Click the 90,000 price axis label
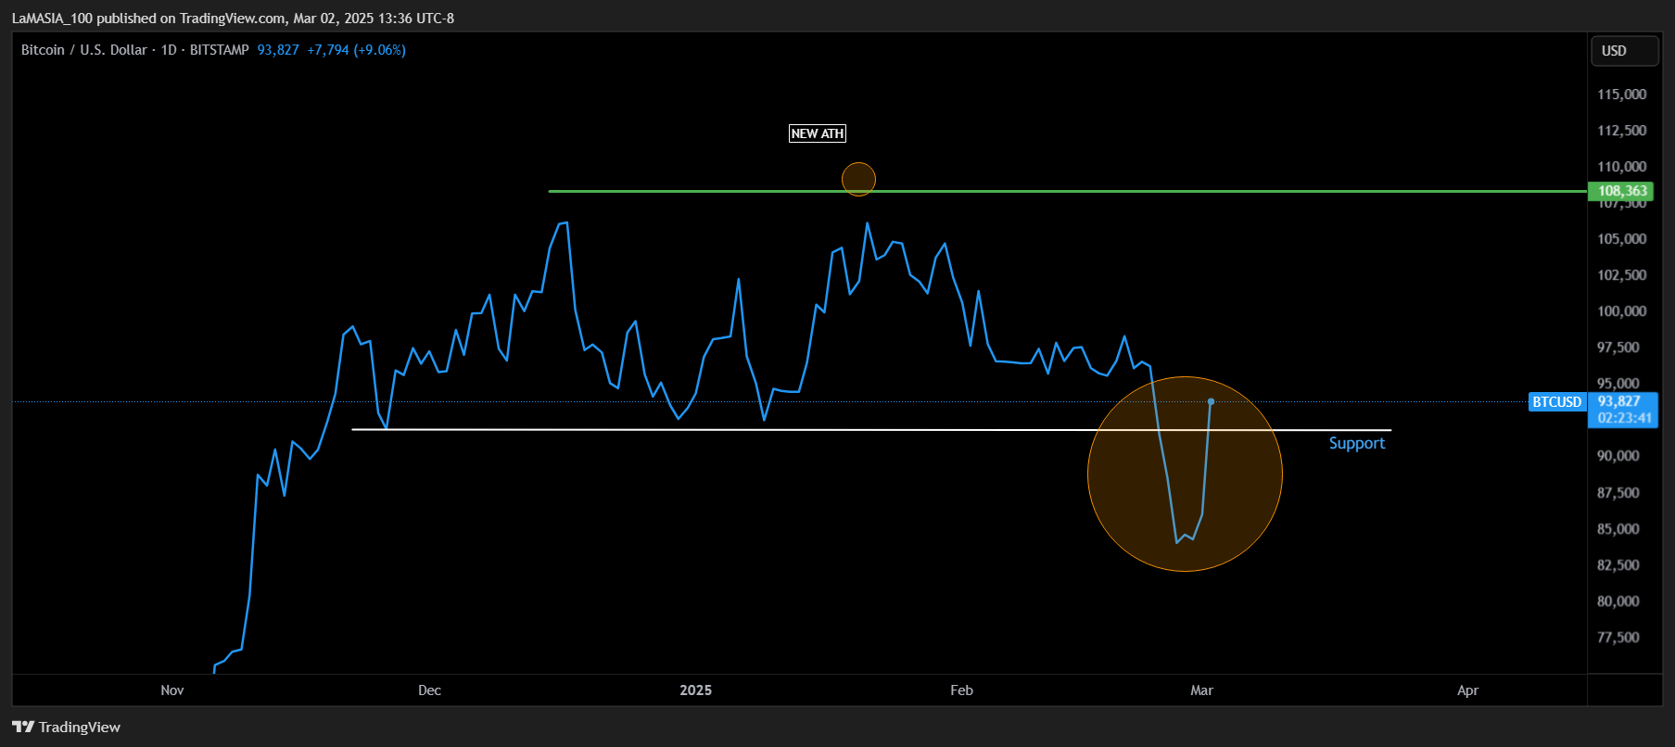Viewport: 1675px width, 747px height. 1618,456
